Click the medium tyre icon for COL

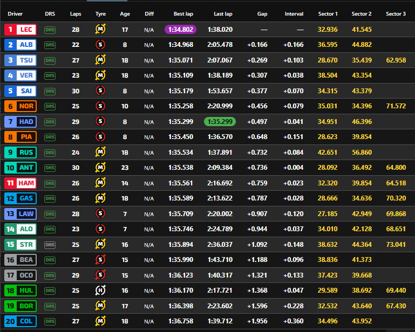pyautogui.click(x=100, y=322)
